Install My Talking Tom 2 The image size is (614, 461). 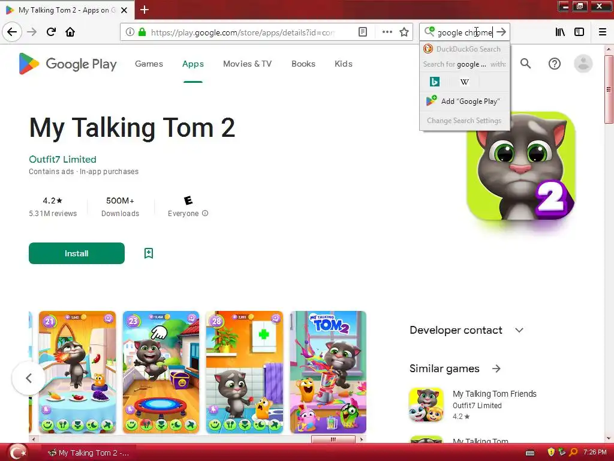click(x=77, y=253)
